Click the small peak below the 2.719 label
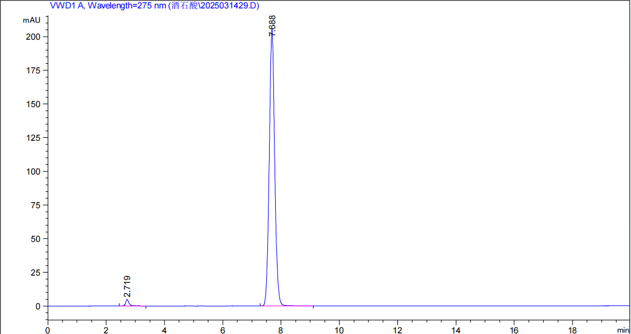 [x=127, y=302]
